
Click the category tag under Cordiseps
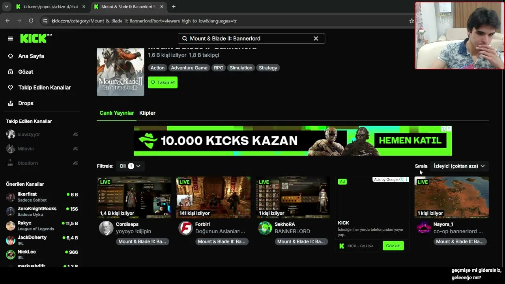142,241
